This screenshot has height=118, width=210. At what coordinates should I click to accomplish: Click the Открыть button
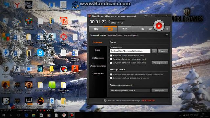click(163, 51)
